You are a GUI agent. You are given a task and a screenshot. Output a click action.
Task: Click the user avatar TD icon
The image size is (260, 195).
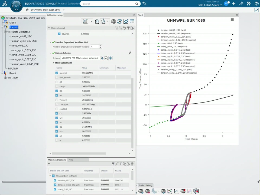[226, 4]
